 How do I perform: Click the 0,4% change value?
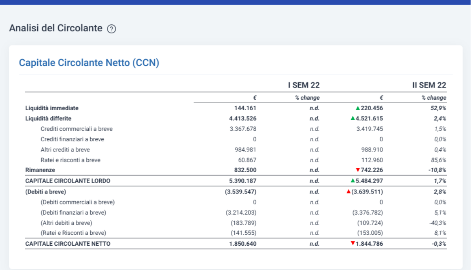pyautogui.click(x=440, y=150)
